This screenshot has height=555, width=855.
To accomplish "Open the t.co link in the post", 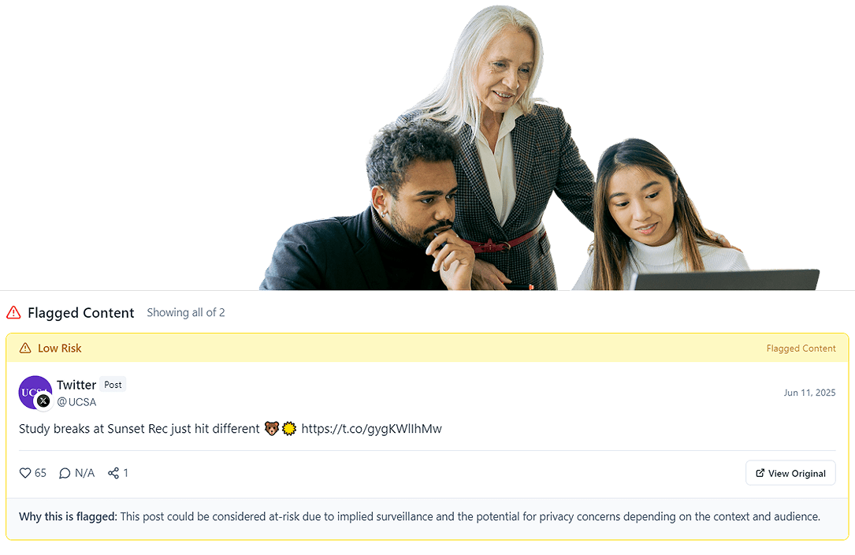I will (x=371, y=429).
